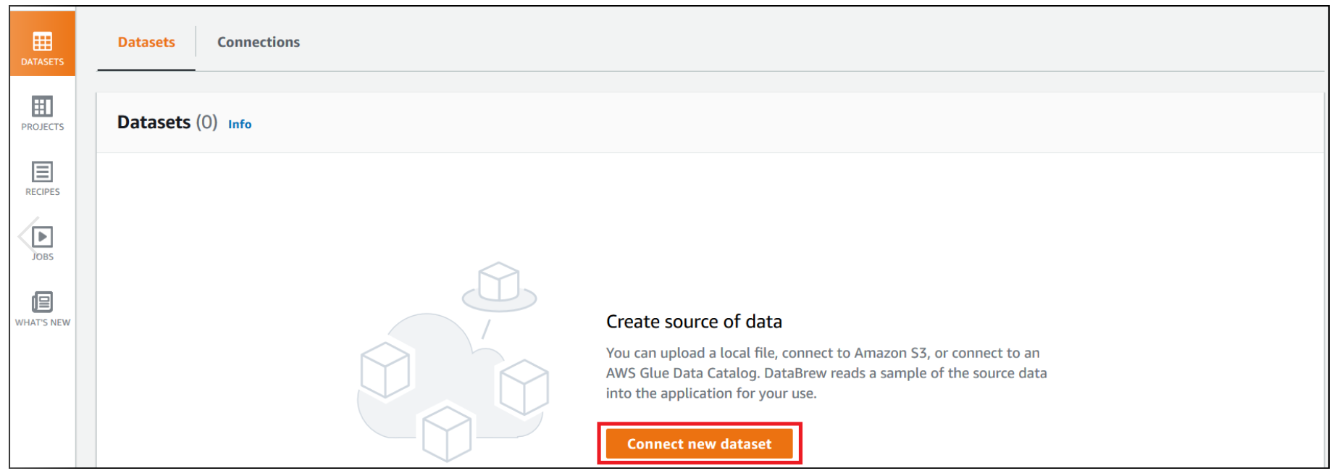Image resolution: width=1337 pixels, height=476 pixels.
Task: Click the PROJECTS text label in sidebar
Action: pyautogui.click(x=43, y=127)
